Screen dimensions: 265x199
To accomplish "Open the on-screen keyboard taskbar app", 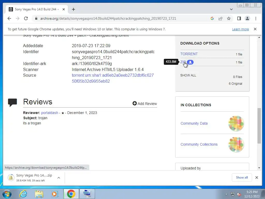I will pos(87,194).
